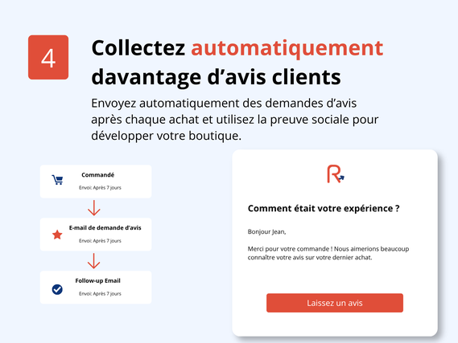
Task: Click the arrow above the Follow-up Email card
Action: coord(93,261)
